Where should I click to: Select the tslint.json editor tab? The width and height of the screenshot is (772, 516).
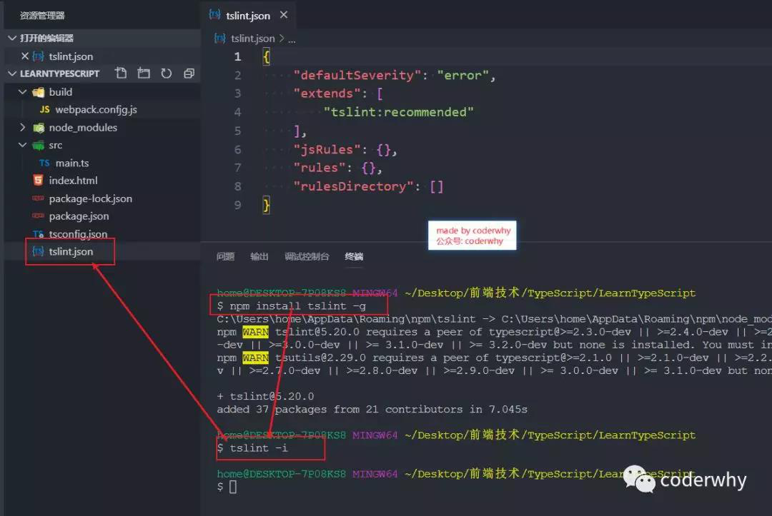pyautogui.click(x=247, y=15)
